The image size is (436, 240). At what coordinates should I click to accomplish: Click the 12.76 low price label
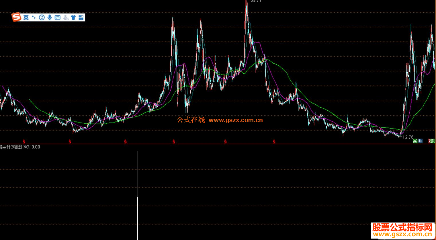pos(408,137)
